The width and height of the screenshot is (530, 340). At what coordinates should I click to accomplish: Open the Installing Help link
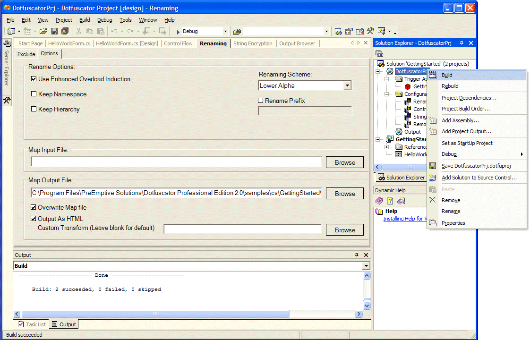405,219
